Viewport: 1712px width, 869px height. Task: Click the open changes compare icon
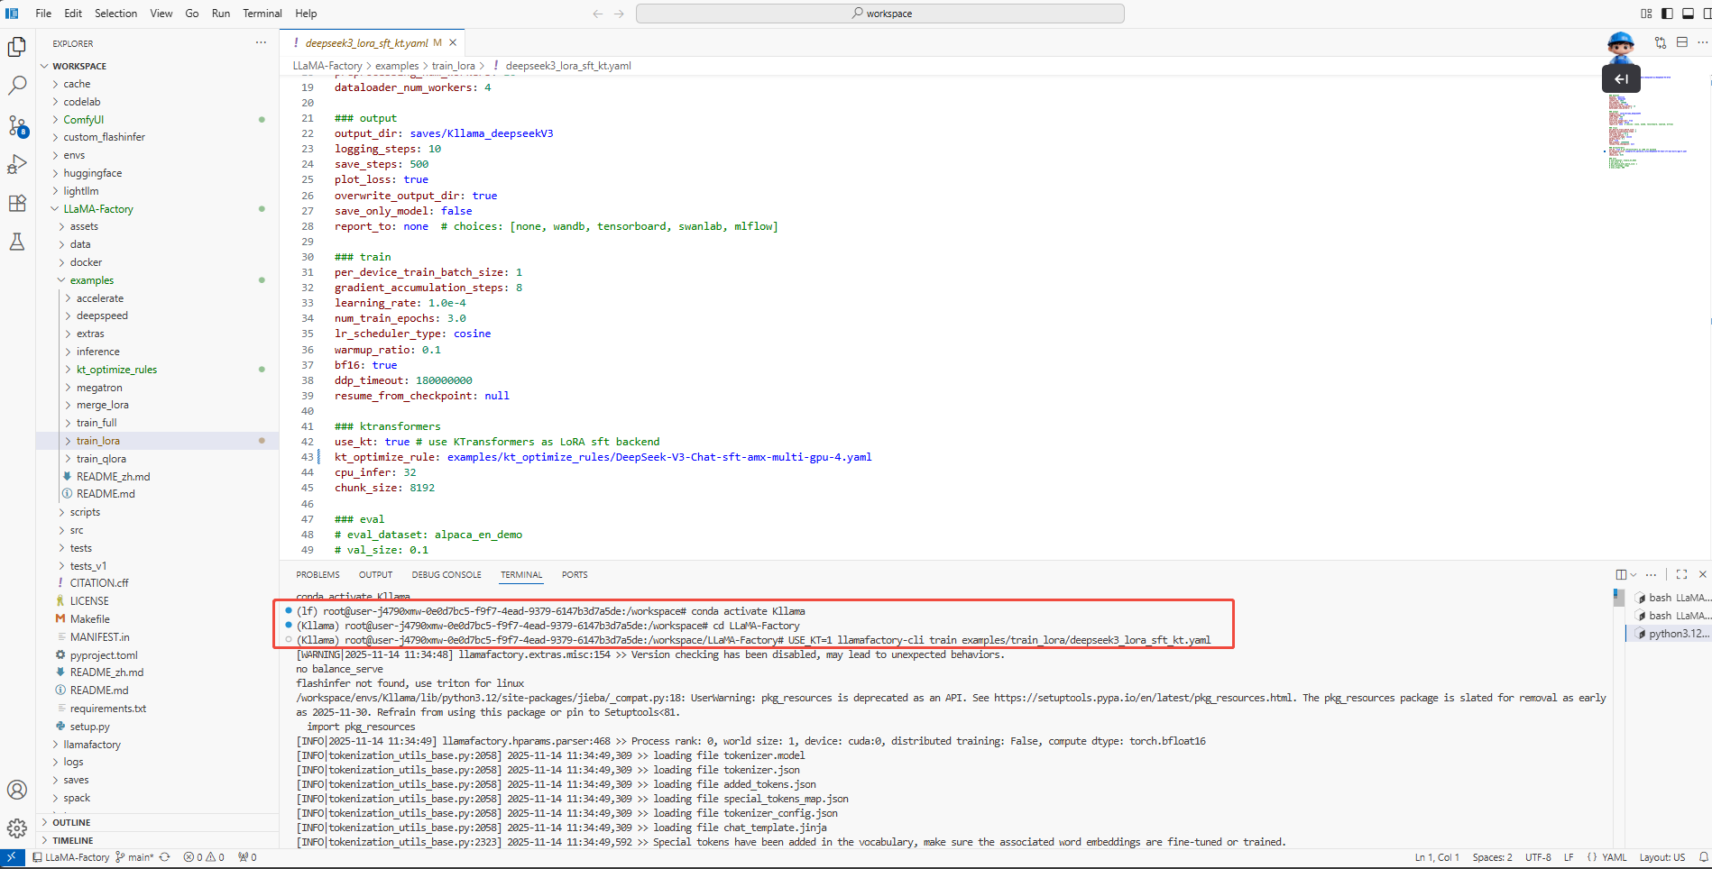tap(1661, 42)
